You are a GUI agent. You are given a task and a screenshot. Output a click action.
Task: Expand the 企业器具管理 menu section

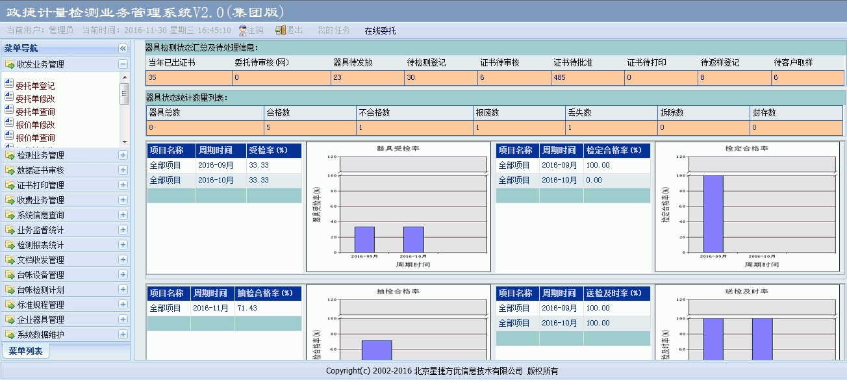point(123,320)
